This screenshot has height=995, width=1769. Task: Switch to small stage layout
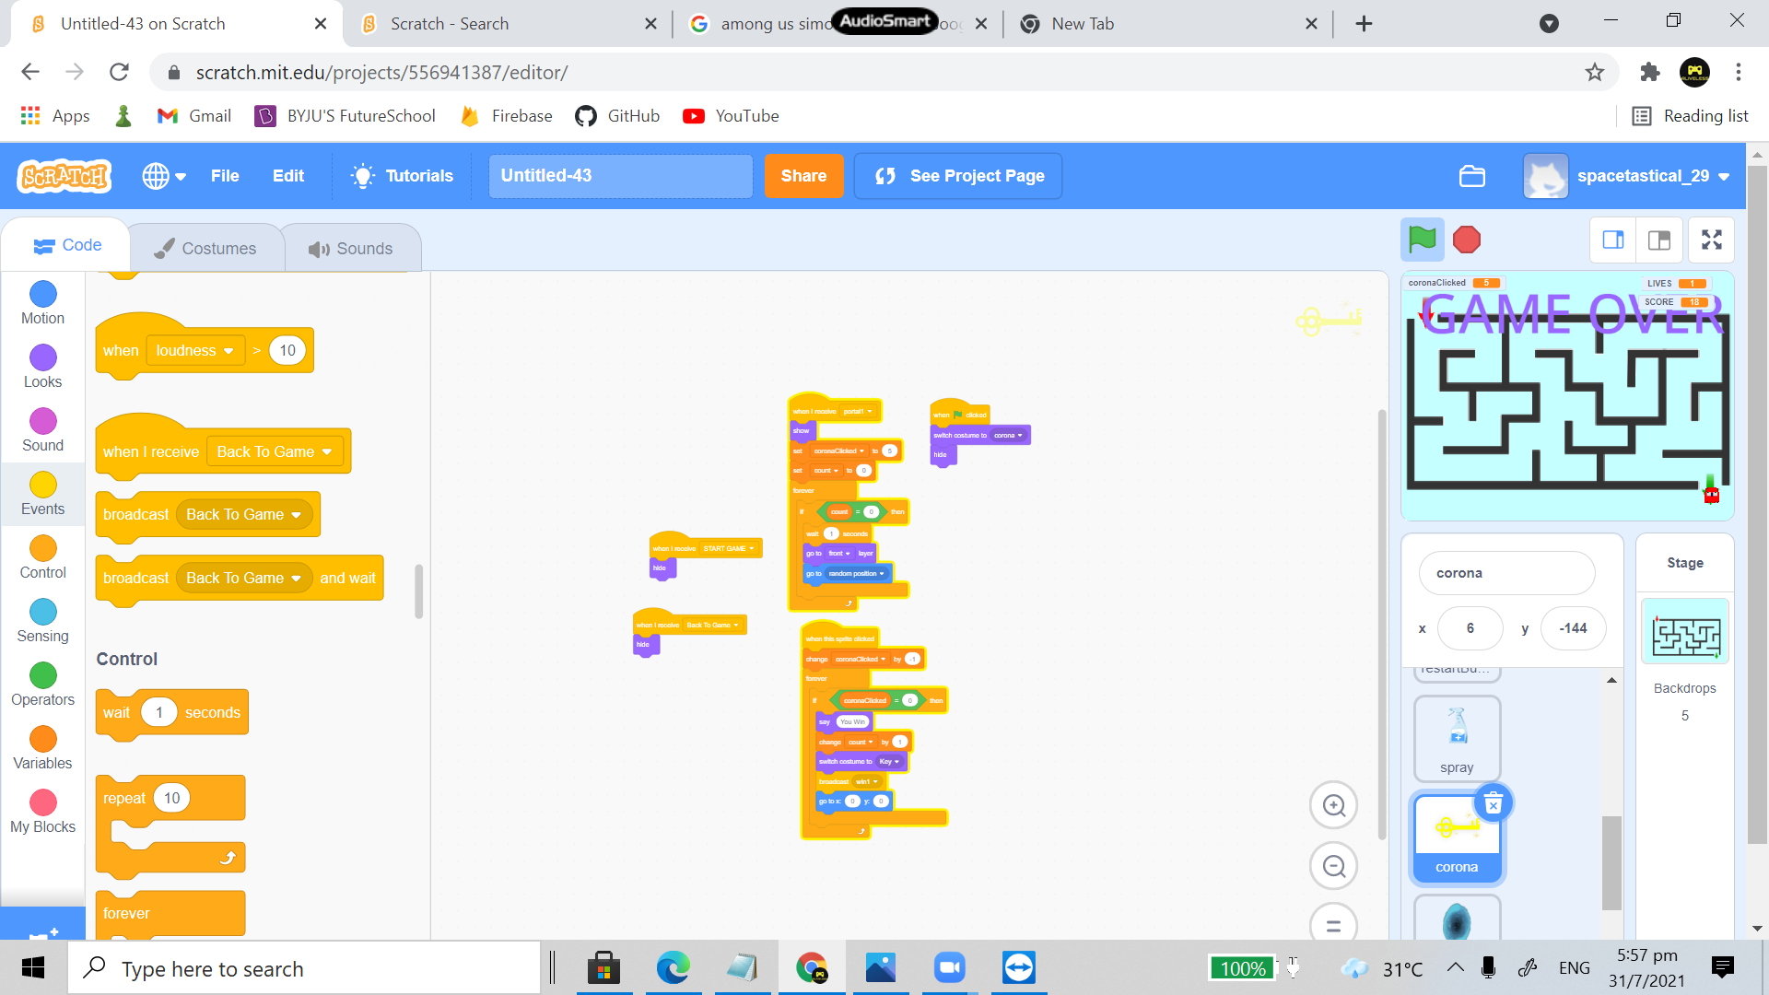(1612, 240)
